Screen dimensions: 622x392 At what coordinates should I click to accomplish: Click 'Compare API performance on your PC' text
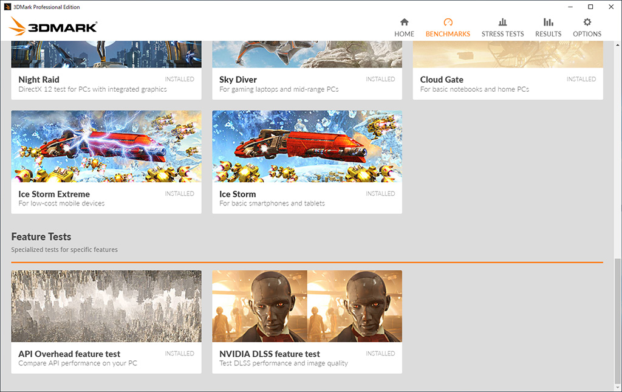click(x=78, y=363)
